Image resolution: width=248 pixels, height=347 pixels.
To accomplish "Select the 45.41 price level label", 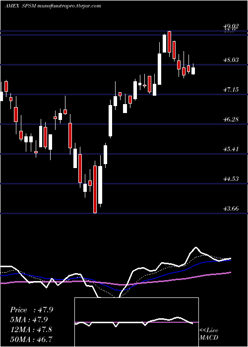I will (231, 149).
